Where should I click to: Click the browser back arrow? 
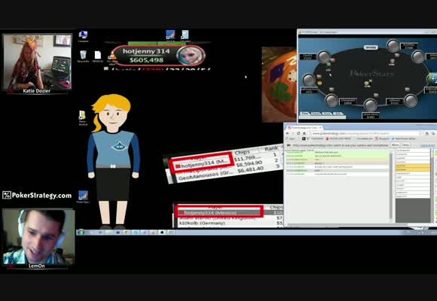[288, 133]
